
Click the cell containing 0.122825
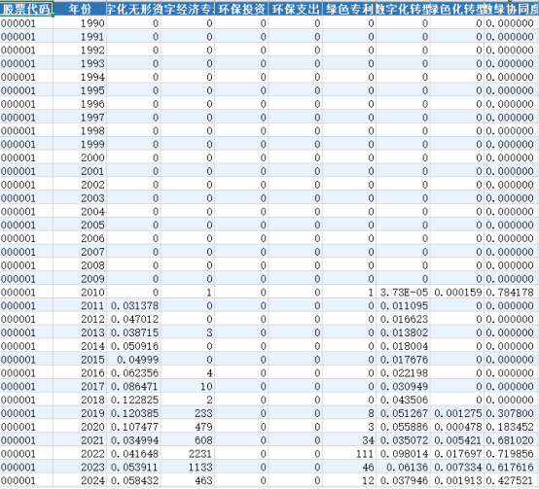tap(133, 400)
